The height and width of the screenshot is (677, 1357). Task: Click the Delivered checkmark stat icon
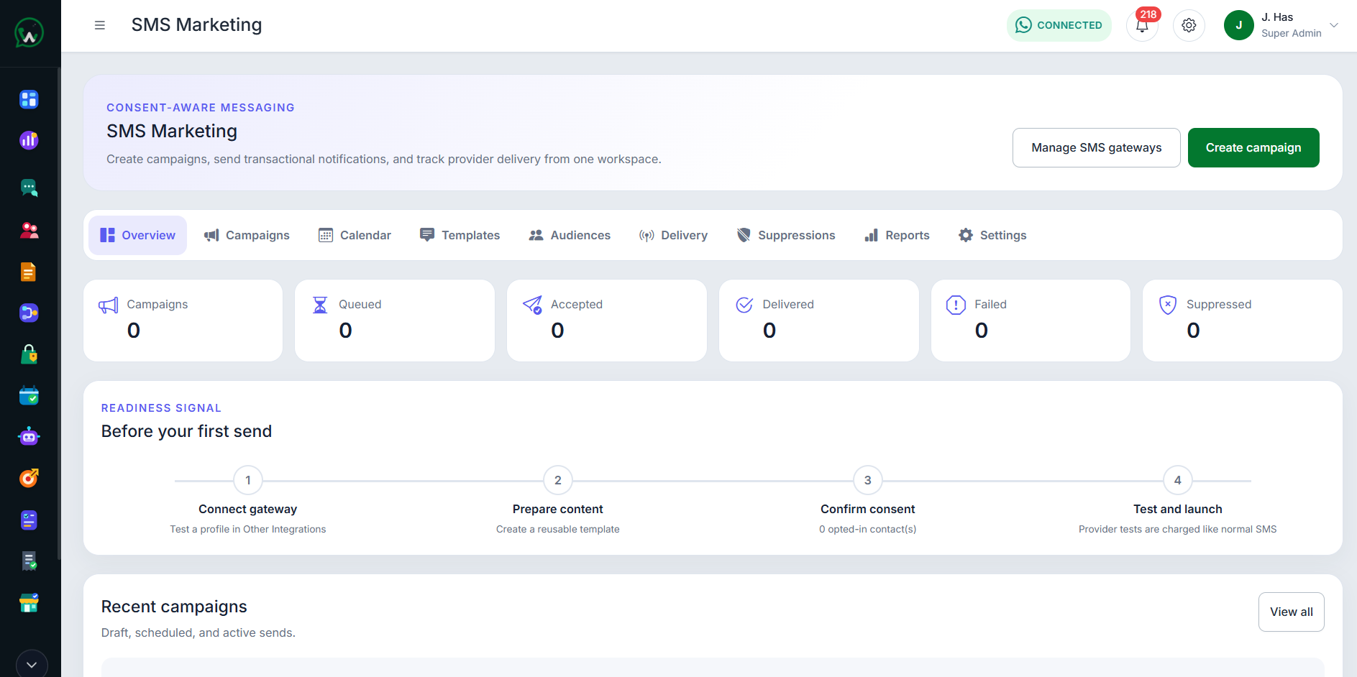[744, 305]
